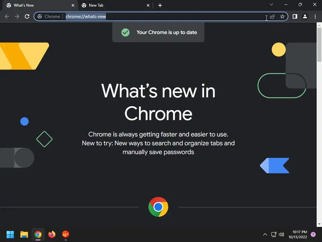Show hidden system tray icons

(265, 234)
